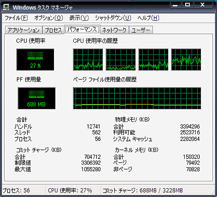
Task: Click the プロセス count 56 in totals
Action: (98, 139)
